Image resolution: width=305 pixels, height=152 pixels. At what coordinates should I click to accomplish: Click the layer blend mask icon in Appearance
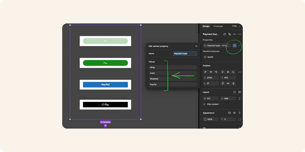tap(229, 113)
